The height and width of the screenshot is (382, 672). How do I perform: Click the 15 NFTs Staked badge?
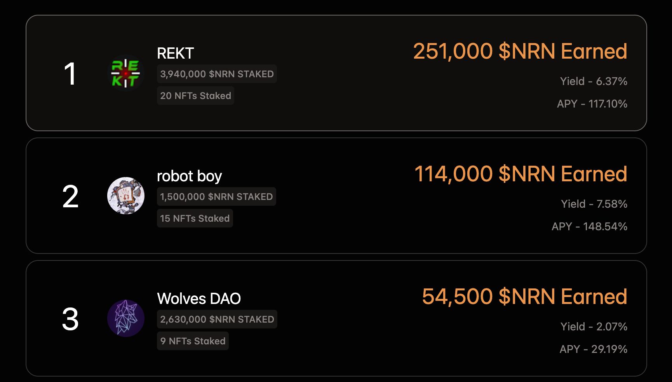(195, 218)
